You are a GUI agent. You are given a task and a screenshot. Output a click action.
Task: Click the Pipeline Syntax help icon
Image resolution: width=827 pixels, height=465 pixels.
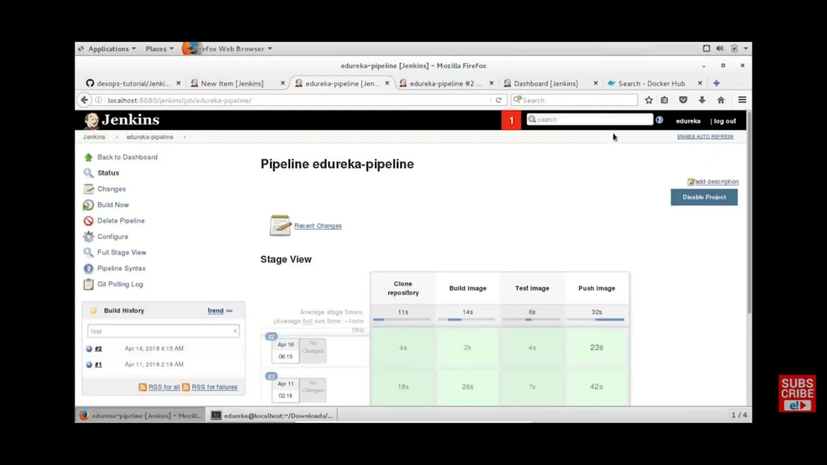click(88, 268)
